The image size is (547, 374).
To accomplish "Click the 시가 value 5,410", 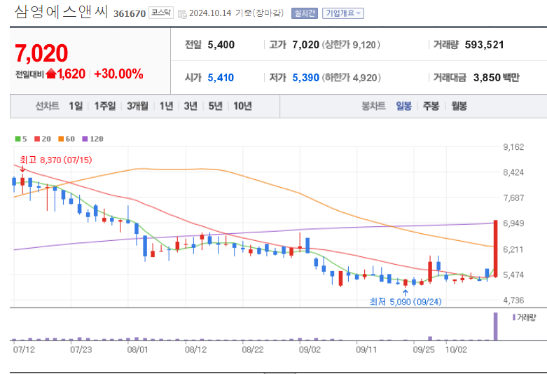I will pos(221,78).
